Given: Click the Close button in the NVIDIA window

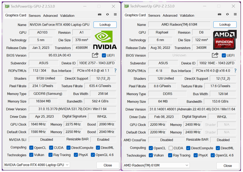Looking at the screenshot, I should pyautogui.click(x=108, y=165).
